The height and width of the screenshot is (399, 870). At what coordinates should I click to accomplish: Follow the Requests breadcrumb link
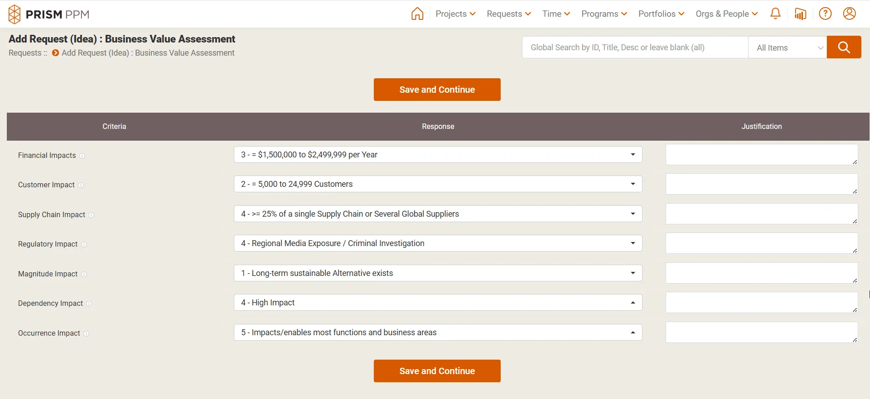click(x=25, y=53)
